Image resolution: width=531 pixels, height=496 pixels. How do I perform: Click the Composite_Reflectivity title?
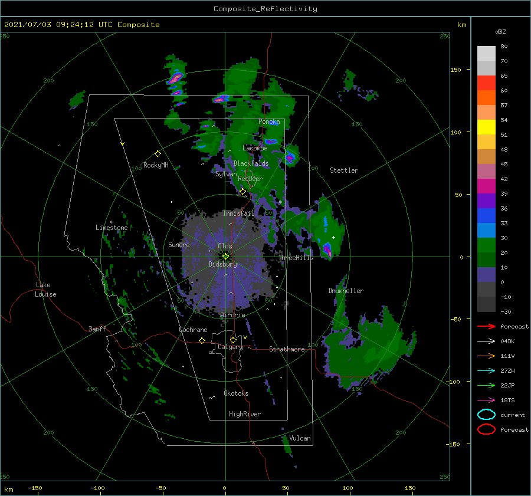point(265,9)
